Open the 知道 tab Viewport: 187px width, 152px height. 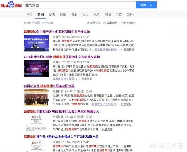tap(63, 15)
